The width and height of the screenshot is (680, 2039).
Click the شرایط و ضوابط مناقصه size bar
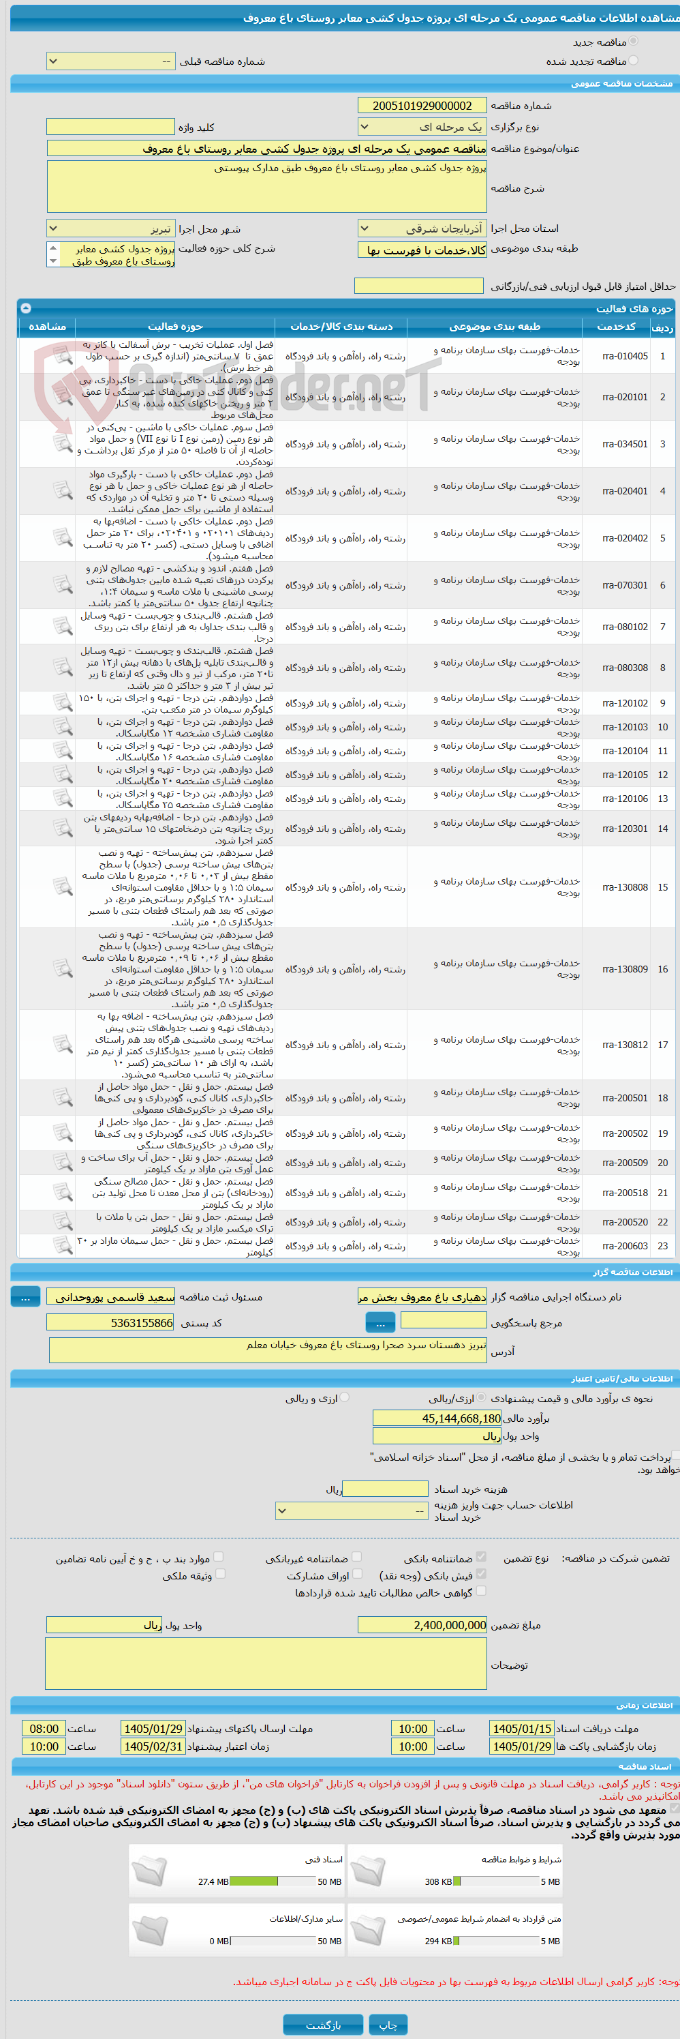click(496, 1881)
